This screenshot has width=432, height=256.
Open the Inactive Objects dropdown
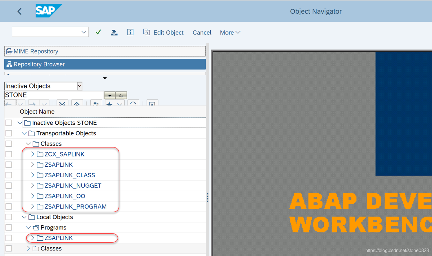(79, 86)
